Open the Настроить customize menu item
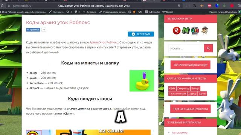The width and height of the screenshot is (241, 135). click(56, 12)
